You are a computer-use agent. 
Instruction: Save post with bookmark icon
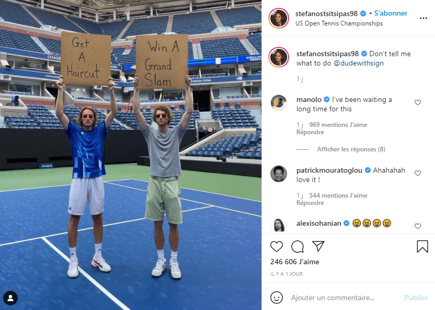pyautogui.click(x=422, y=246)
